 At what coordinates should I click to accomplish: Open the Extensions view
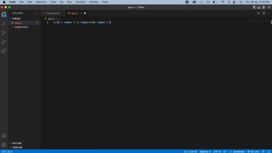click(x=4, y=51)
